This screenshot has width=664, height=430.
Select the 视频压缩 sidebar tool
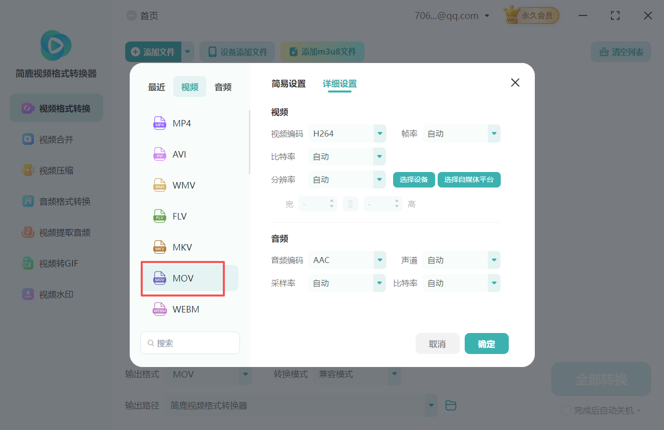tap(56, 170)
